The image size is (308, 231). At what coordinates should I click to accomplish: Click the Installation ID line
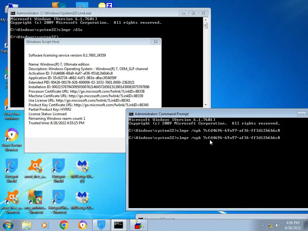point(89,87)
